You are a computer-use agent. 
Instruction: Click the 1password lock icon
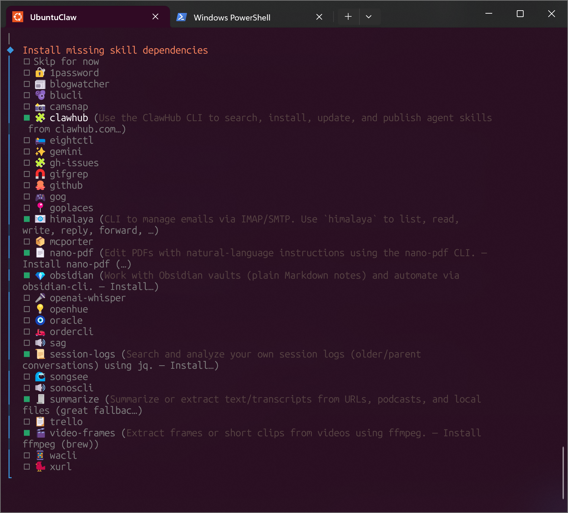[40, 73]
